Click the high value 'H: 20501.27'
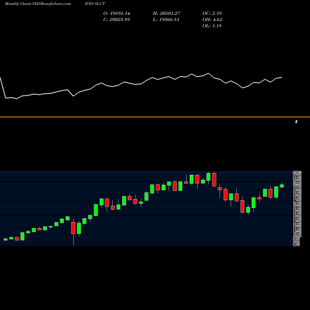The height and width of the screenshot is (310, 310). coord(167,14)
